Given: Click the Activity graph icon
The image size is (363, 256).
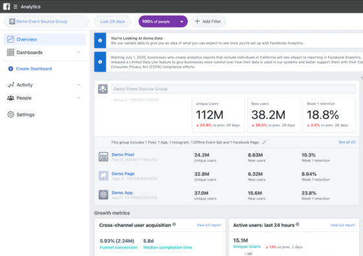Looking at the screenshot, I should coord(10,85).
